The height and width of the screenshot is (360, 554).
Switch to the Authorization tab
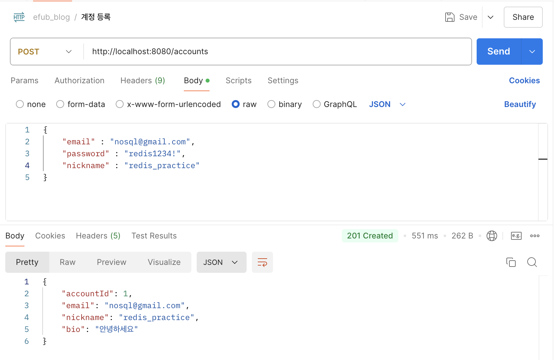(x=79, y=81)
